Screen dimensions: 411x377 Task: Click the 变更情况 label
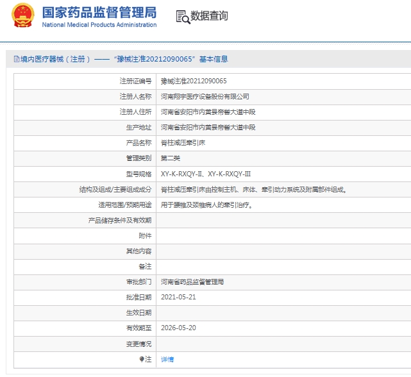pyautogui.click(x=138, y=344)
